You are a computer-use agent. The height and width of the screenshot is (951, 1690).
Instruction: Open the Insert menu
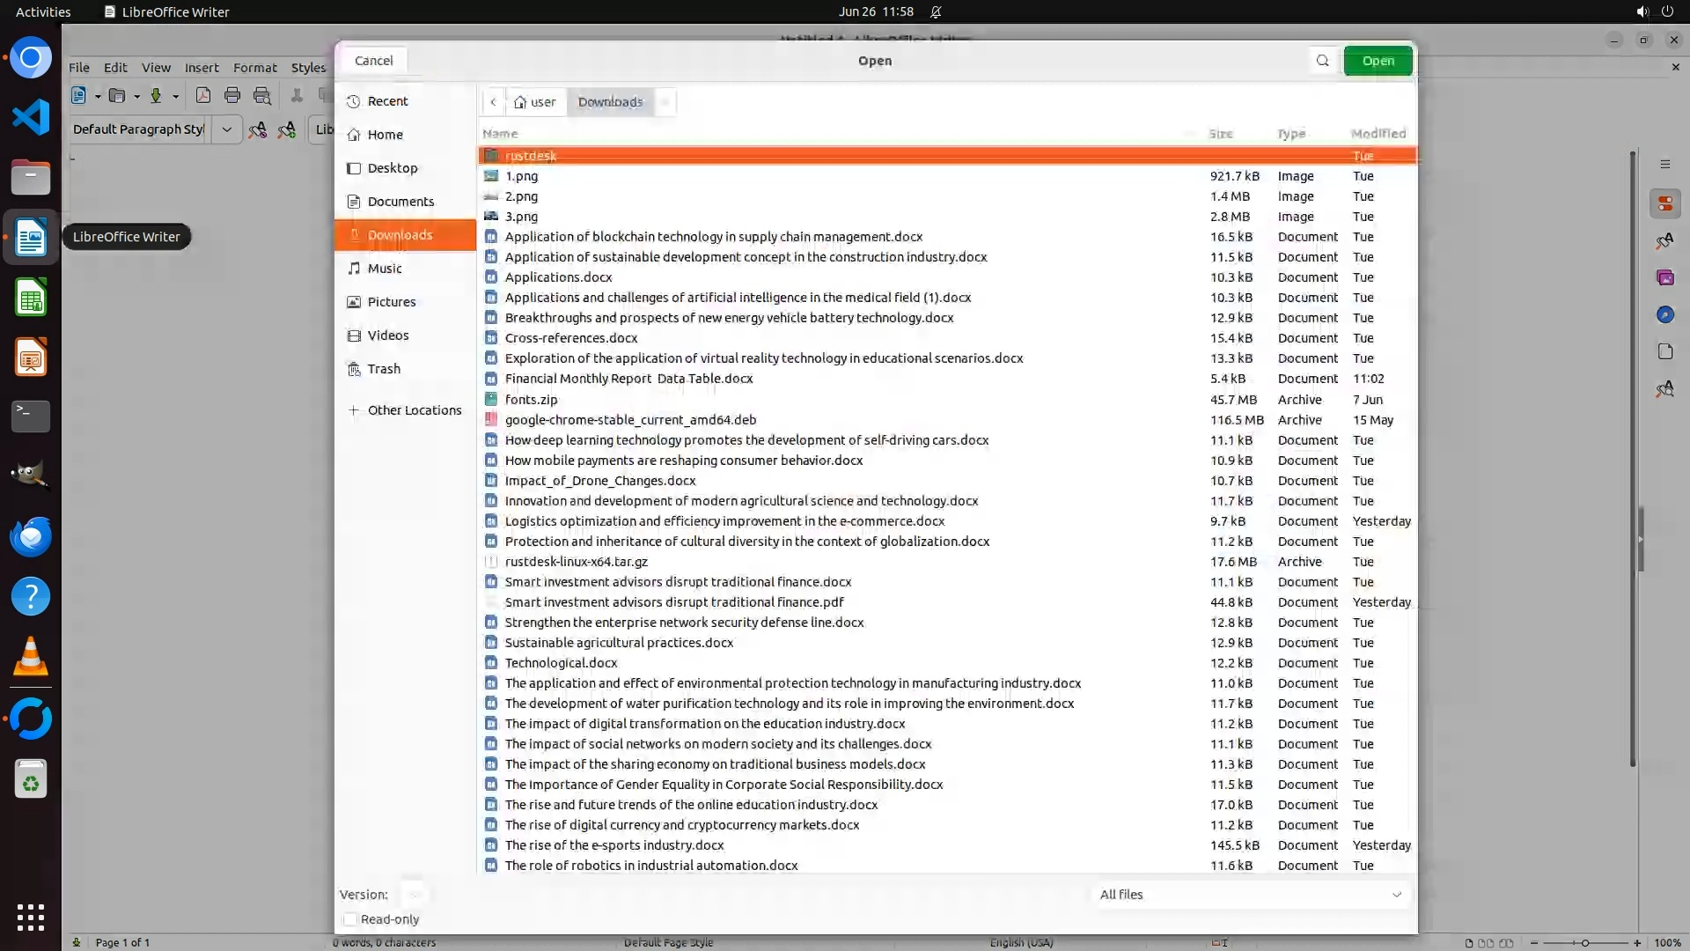pos(202,68)
